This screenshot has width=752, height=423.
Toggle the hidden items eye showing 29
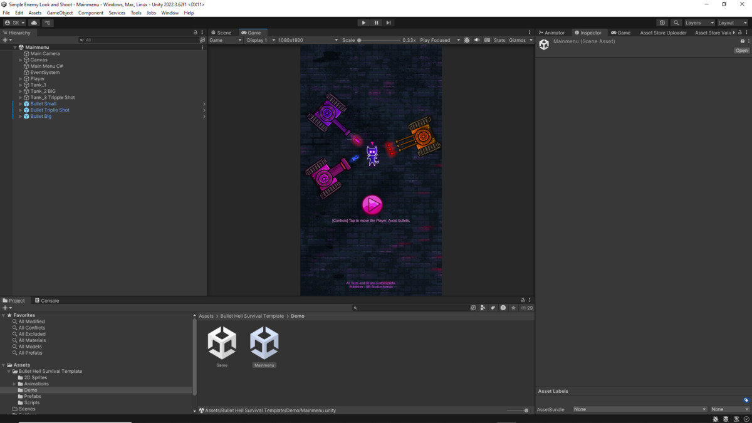pyautogui.click(x=524, y=308)
